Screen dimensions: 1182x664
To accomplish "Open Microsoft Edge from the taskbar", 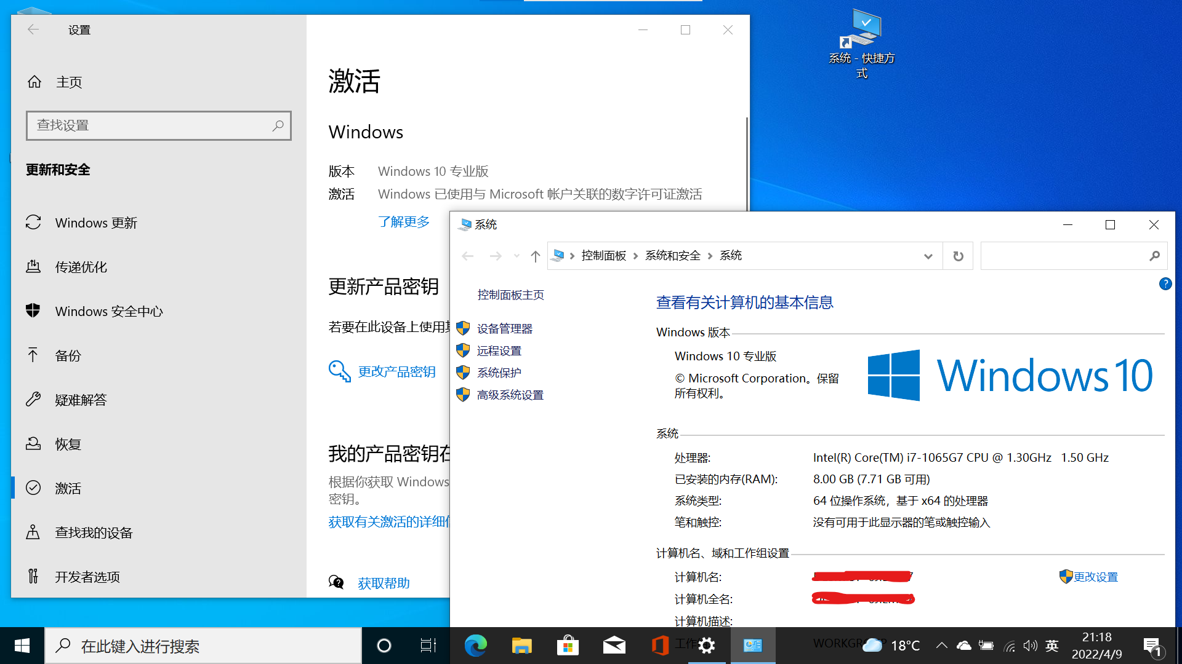I will pyautogui.click(x=475, y=646).
